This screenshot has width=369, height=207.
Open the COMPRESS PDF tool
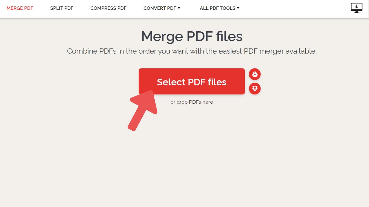tap(108, 8)
